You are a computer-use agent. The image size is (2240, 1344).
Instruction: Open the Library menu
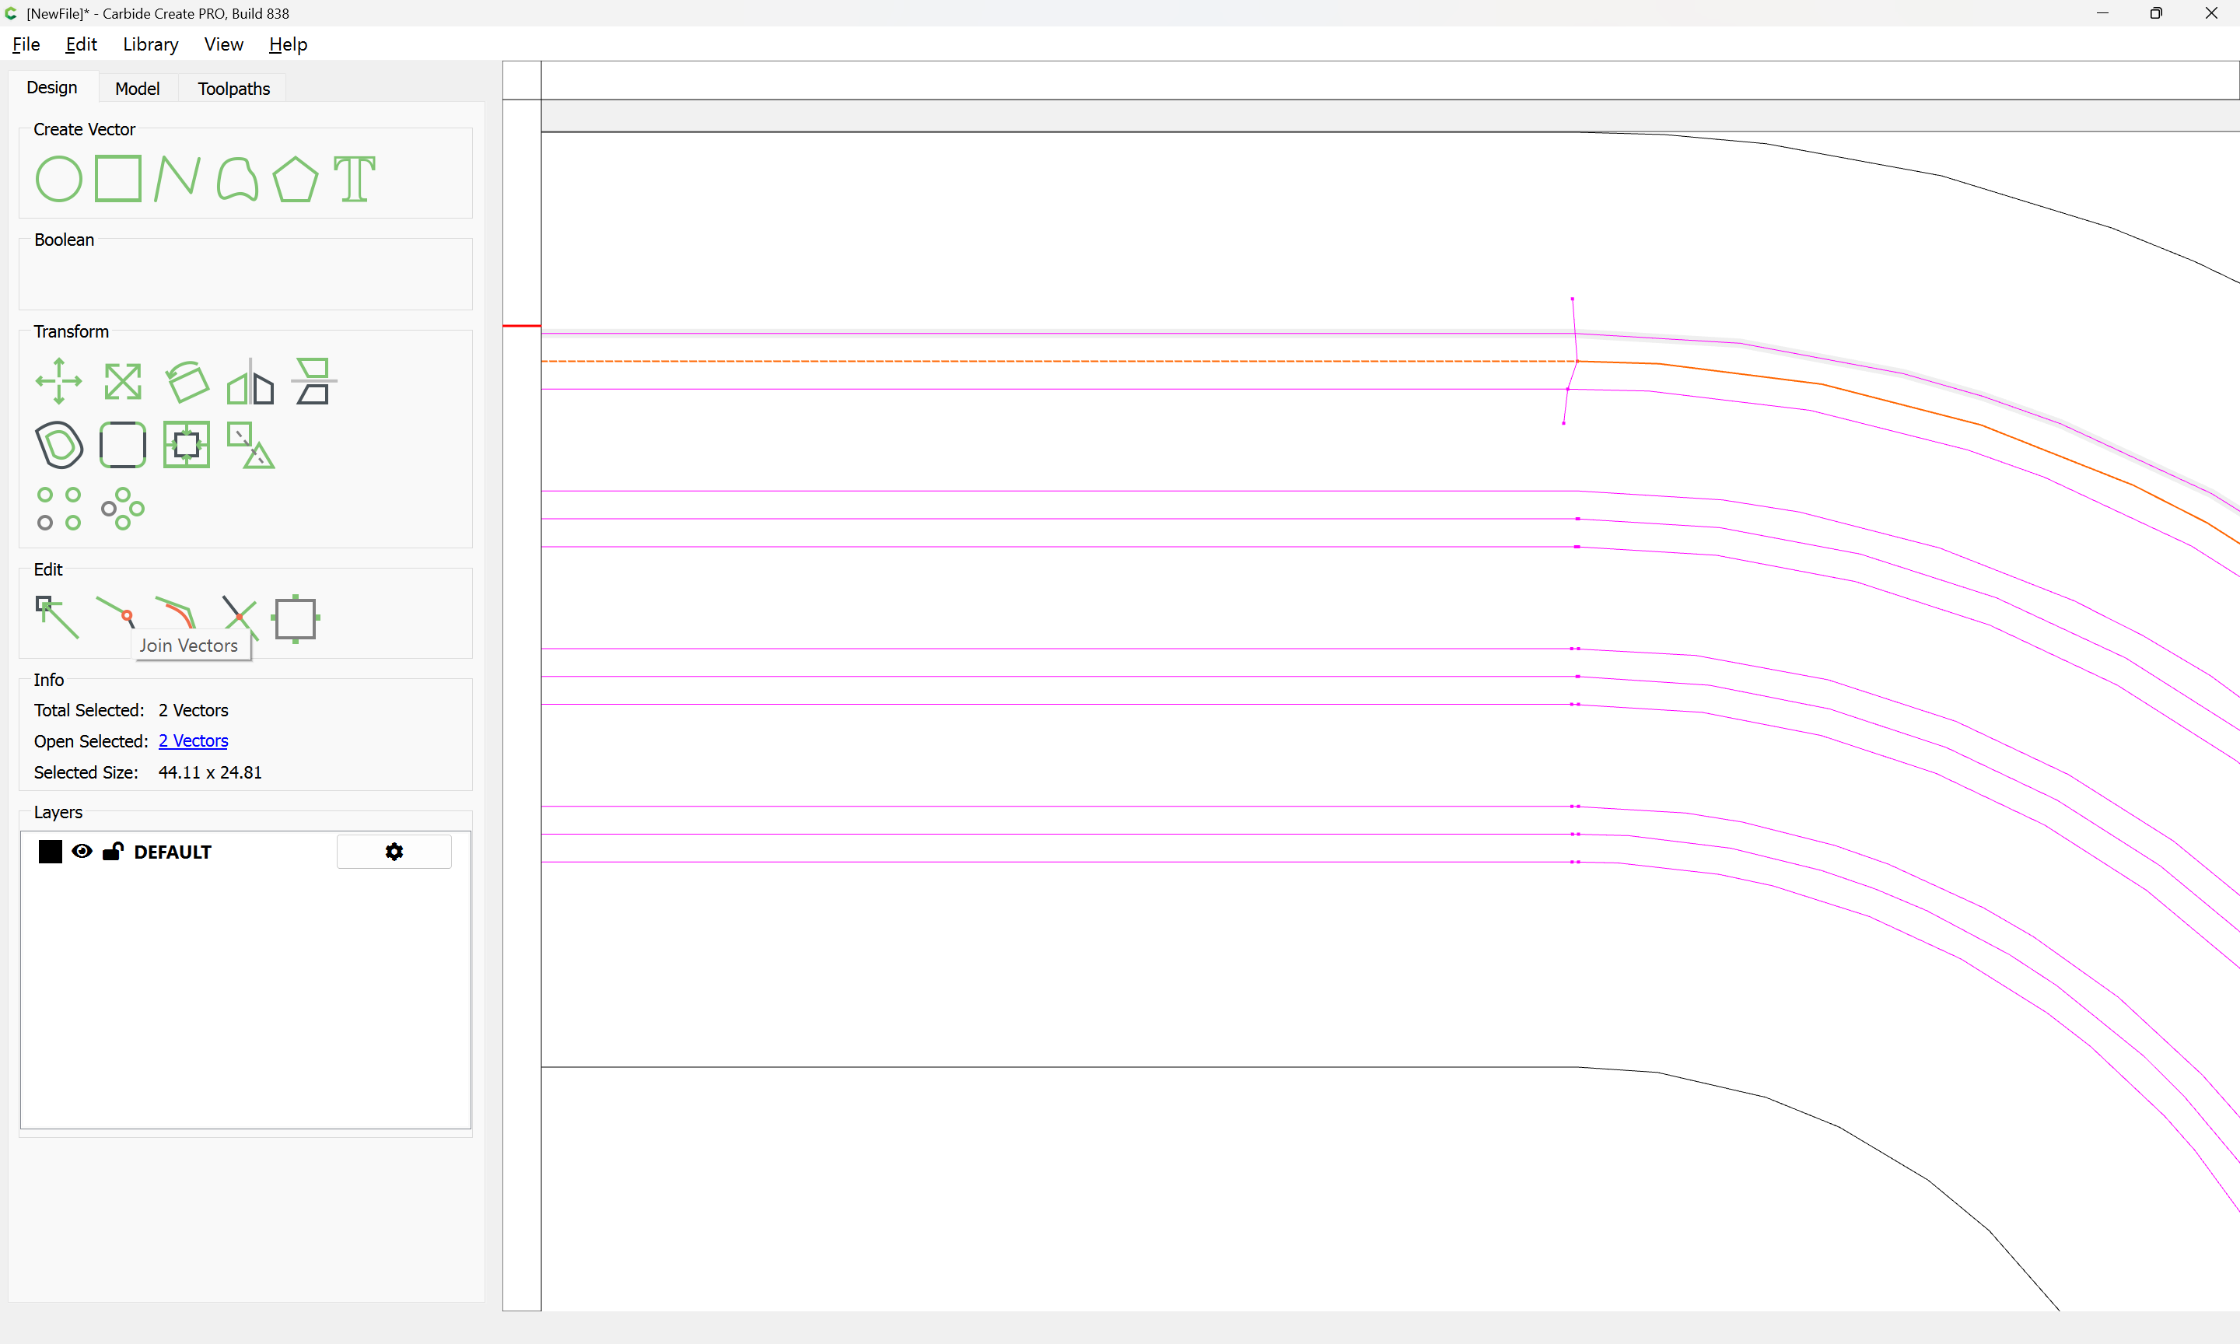[x=150, y=44]
